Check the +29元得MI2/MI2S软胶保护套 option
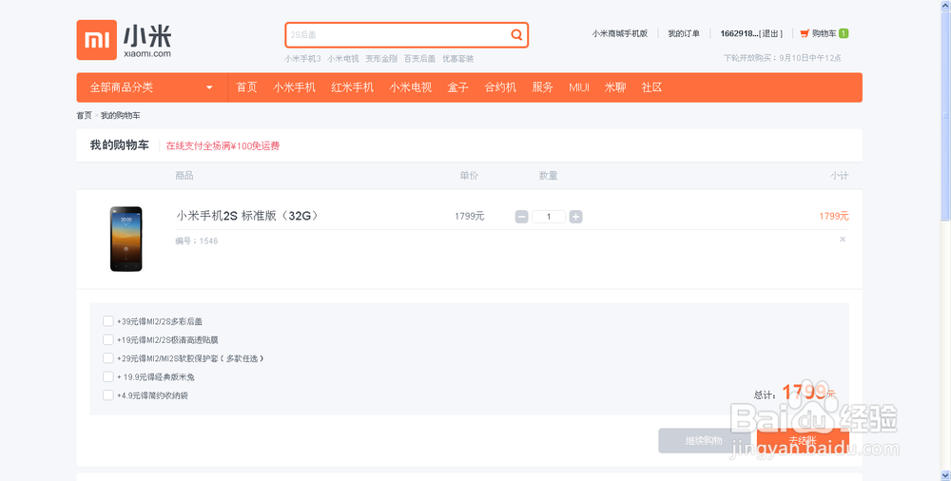 108,357
